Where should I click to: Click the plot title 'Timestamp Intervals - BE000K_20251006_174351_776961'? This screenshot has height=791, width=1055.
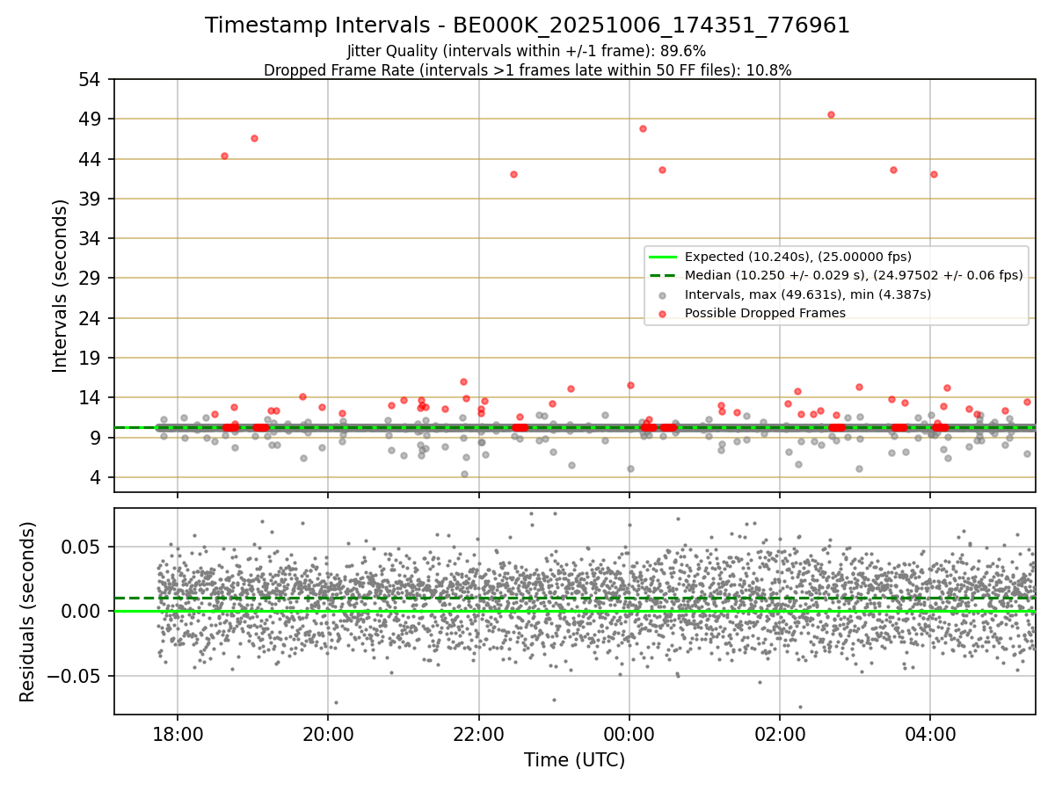527,25
